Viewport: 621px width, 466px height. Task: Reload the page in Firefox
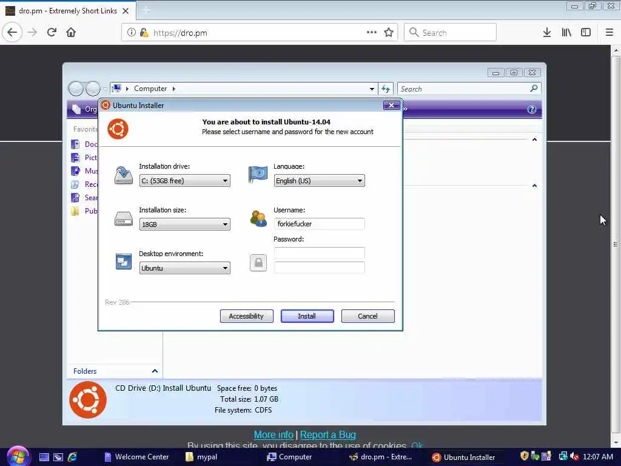(x=52, y=32)
